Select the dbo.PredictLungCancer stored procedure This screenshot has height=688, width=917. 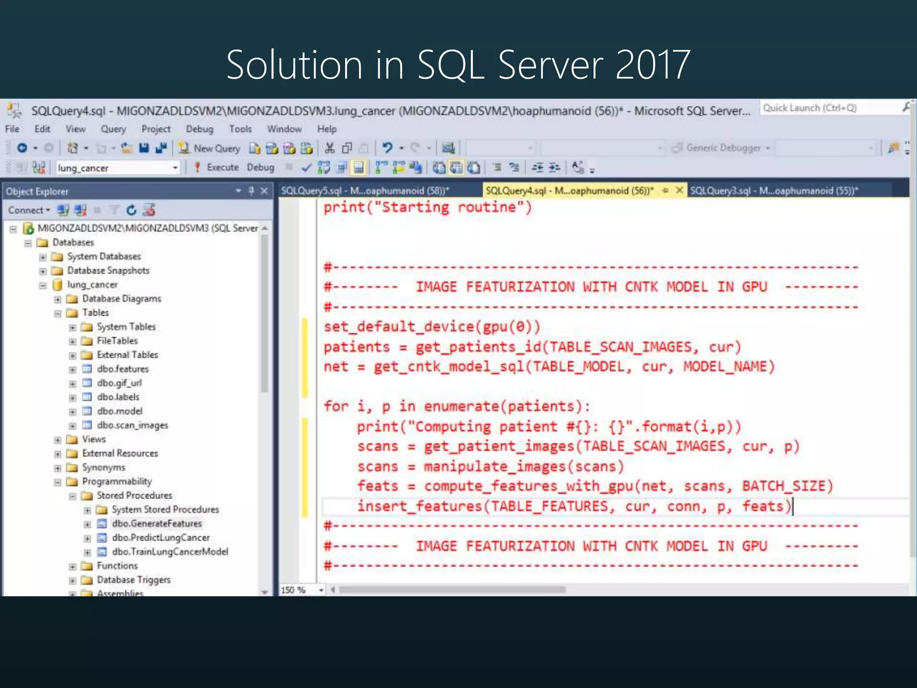[x=161, y=537]
